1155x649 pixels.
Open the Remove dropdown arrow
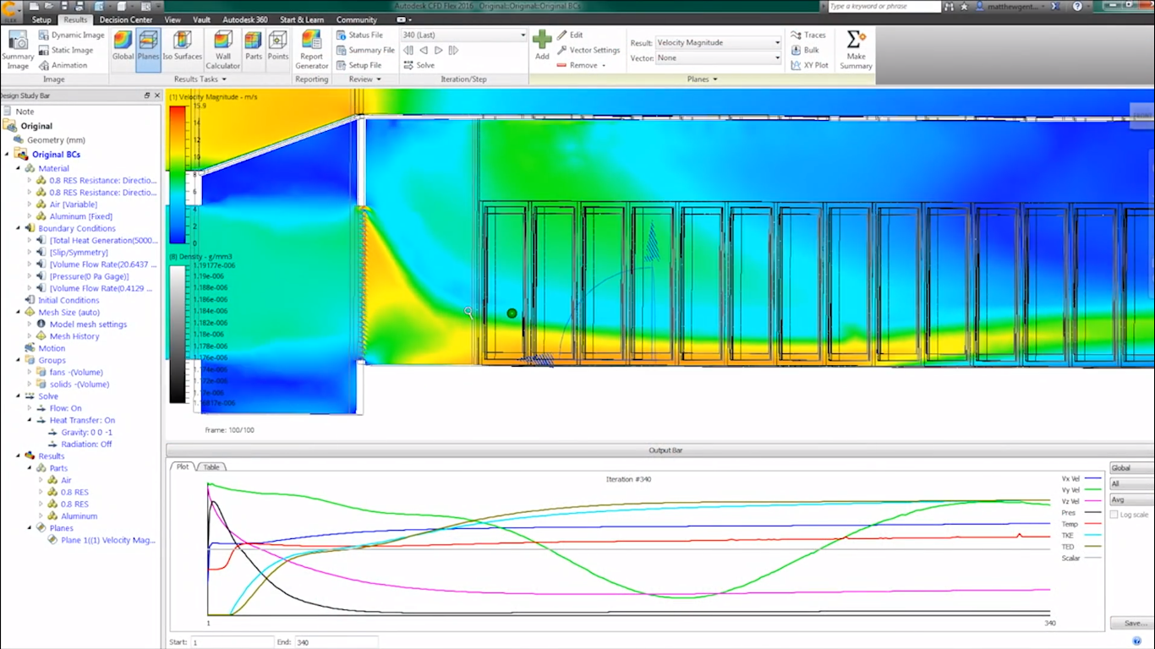(x=603, y=65)
